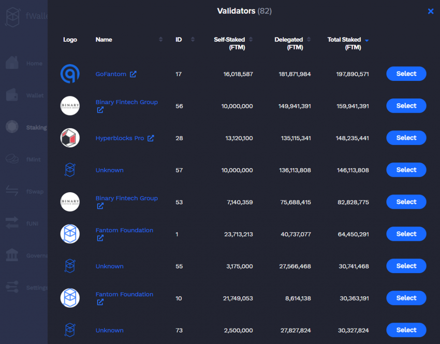Close the Validators dialog
Image resolution: width=440 pixels, height=344 pixels.
point(431,11)
